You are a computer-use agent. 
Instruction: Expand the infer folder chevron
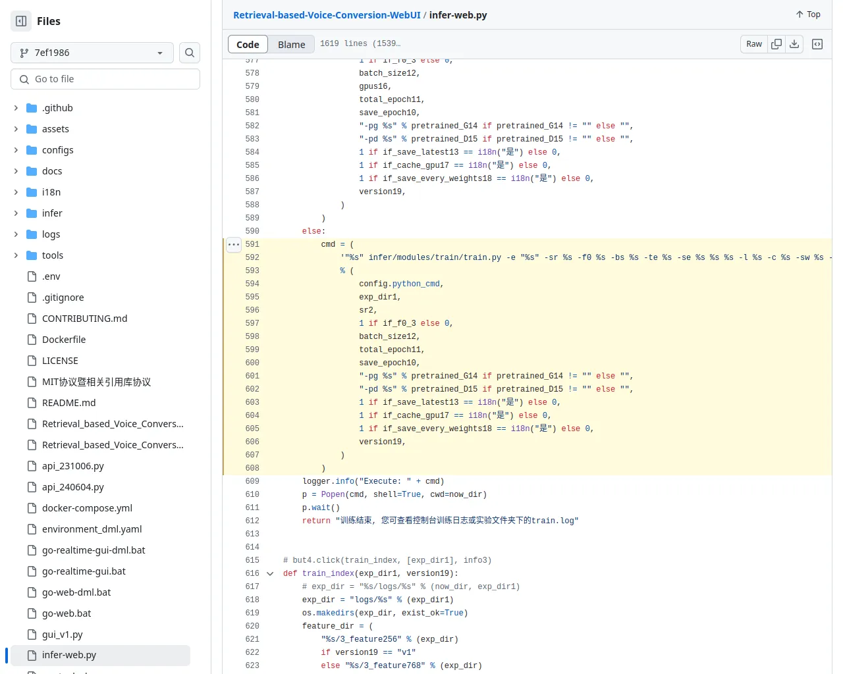tap(16, 213)
